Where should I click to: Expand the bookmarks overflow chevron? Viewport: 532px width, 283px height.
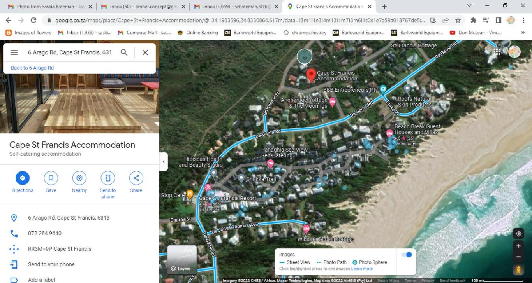(523, 33)
